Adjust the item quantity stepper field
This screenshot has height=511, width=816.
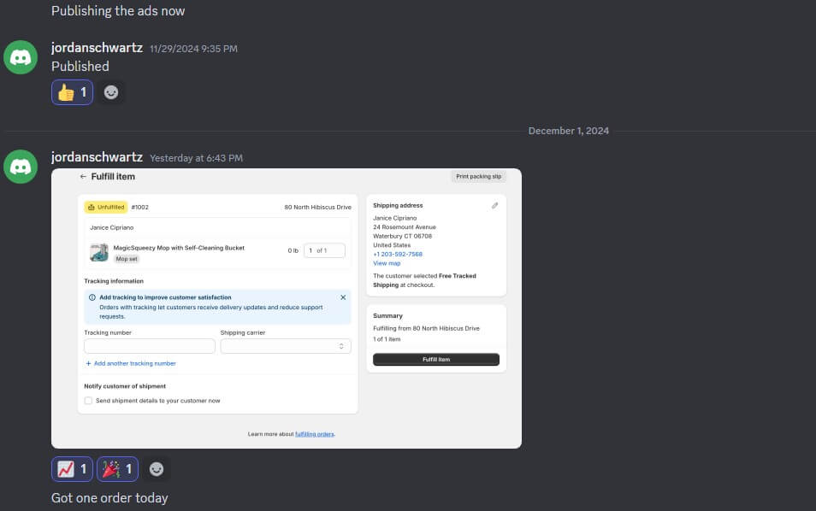[x=325, y=250]
